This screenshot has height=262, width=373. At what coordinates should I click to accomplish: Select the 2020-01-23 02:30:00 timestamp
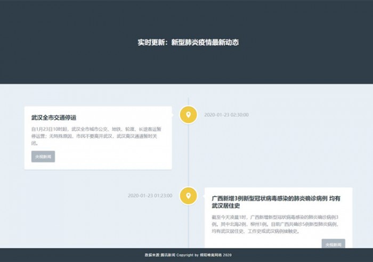pos(226,114)
